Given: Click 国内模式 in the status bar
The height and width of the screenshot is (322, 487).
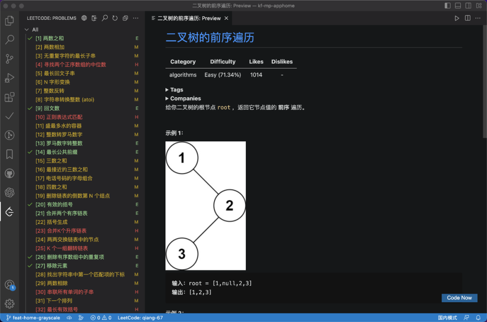Looking at the screenshot, I should click(447, 317).
